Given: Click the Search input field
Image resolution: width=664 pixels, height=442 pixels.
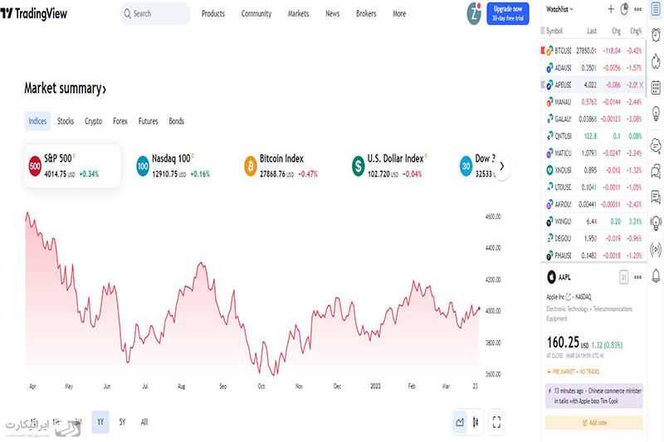Looking at the screenshot, I should tap(155, 13).
